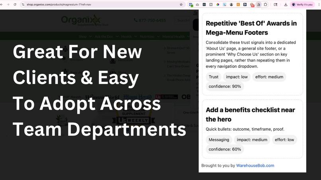Click the Organixx logo
The width and height of the screenshot is (321, 180).
84,20
